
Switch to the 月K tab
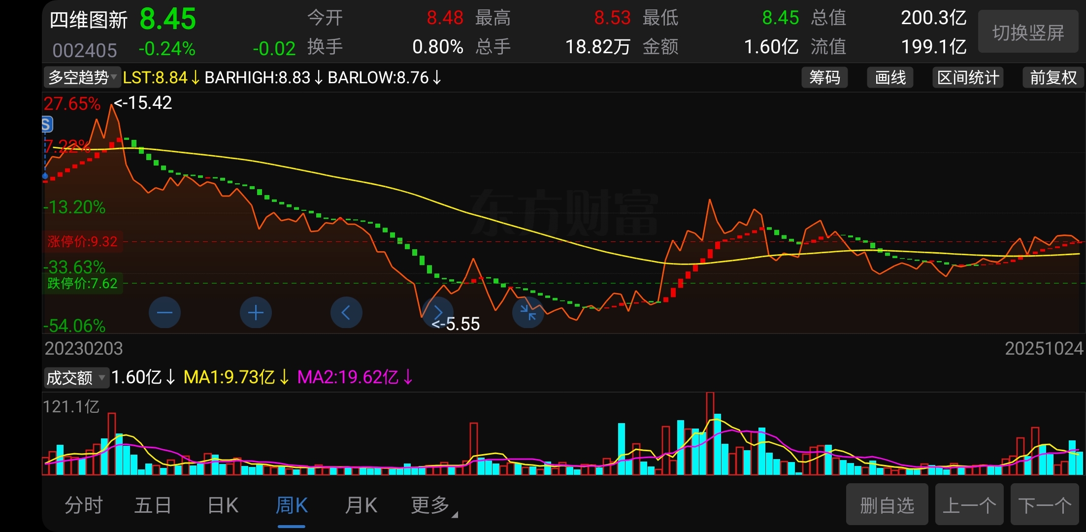point(361,505)
